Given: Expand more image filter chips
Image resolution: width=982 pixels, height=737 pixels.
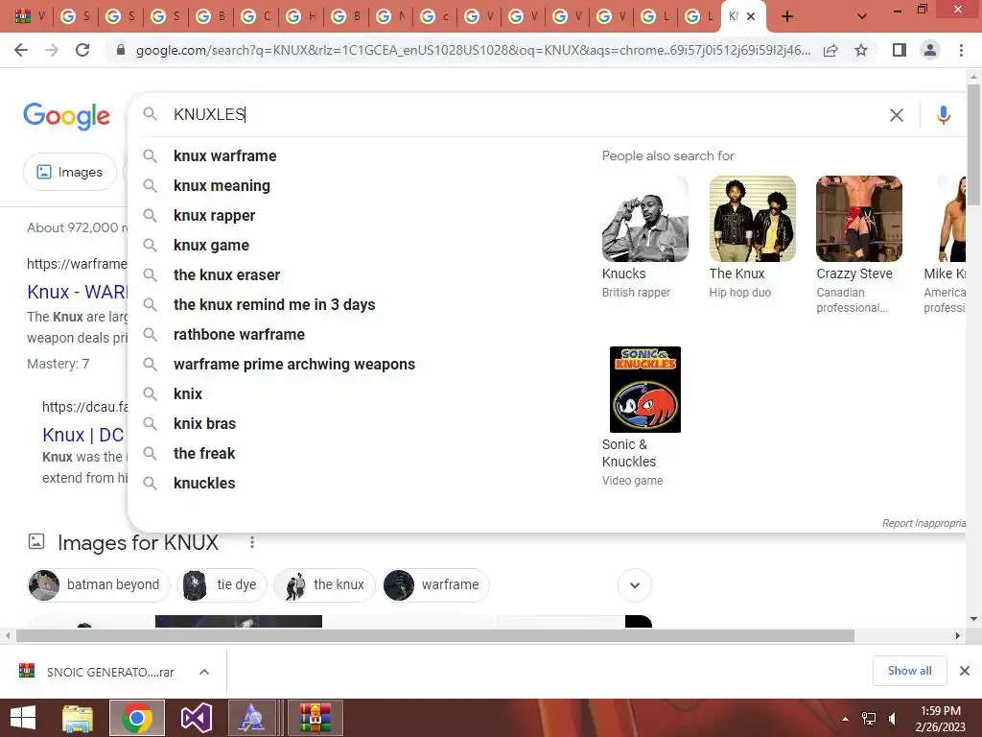Looking at the screenshot, I should pyautogui.click(x=635, y=585).
